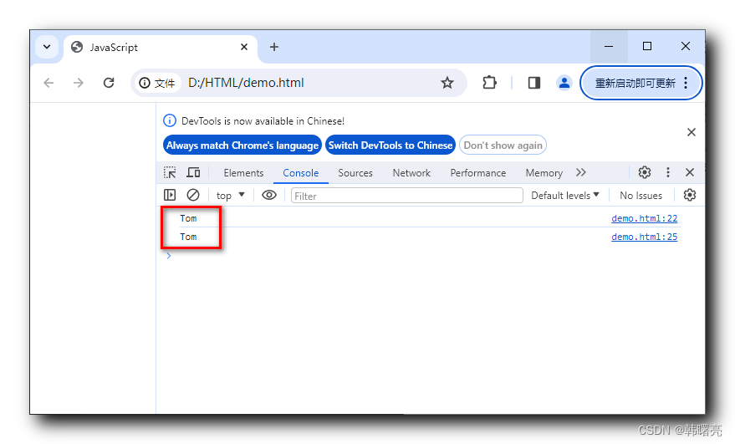This screenshot has height=444, width=735.
Task: Click the No Issues indicator
Action: pyautogui.click(x=641, y=196)
